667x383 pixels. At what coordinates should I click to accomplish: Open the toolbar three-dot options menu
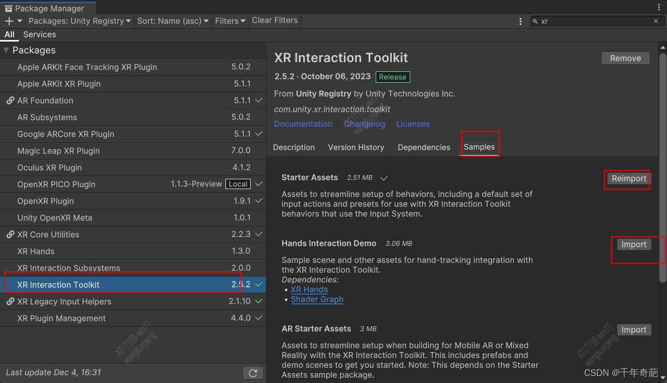click(x=521, y=21)
